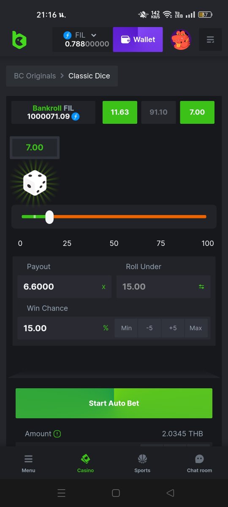Viewport: 228px width, 507px height.
Task: Open the Sports basketball icon
Action: 142,459
